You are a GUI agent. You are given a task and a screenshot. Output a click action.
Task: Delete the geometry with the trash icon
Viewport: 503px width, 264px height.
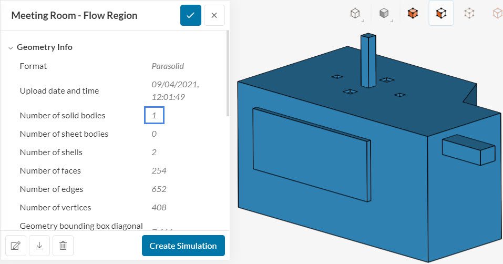click(x=63, y=246)
